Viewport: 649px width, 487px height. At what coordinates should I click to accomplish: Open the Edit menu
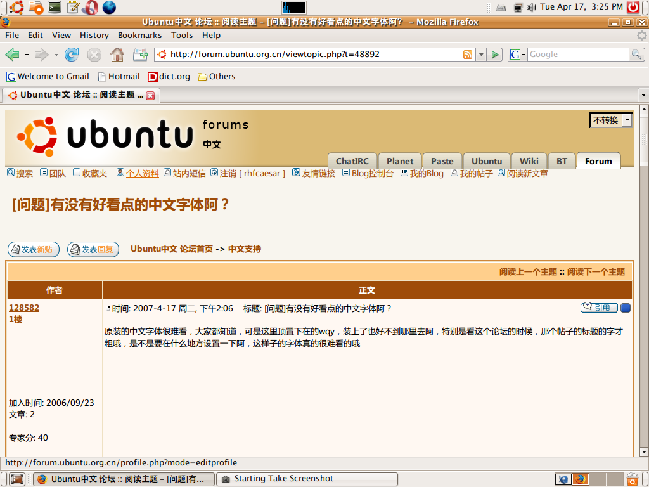click(x=35, y=36)
